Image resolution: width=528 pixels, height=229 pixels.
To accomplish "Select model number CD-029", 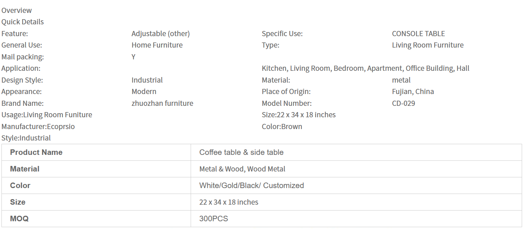I will click(403, 103).
